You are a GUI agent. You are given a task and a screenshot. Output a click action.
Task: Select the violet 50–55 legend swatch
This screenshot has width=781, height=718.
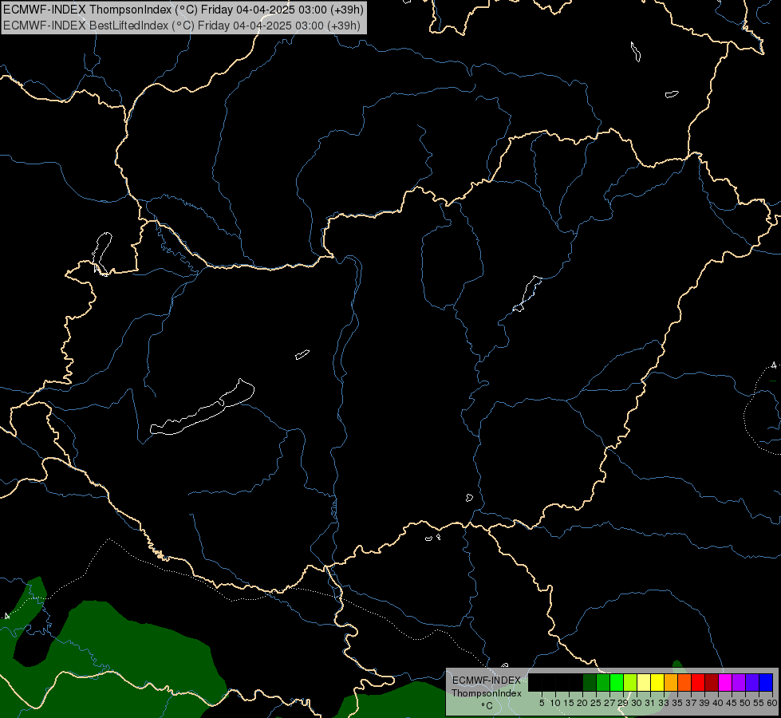point(752,682)
